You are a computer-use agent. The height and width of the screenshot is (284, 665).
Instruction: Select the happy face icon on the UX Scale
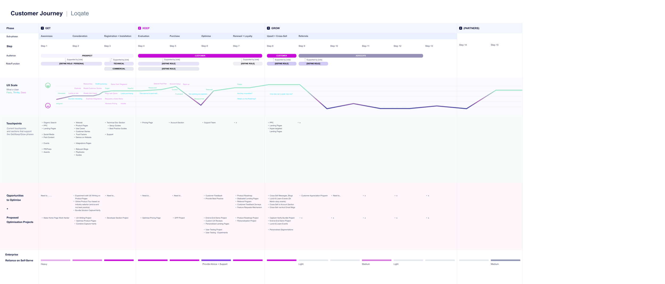(x=48, y=86)
